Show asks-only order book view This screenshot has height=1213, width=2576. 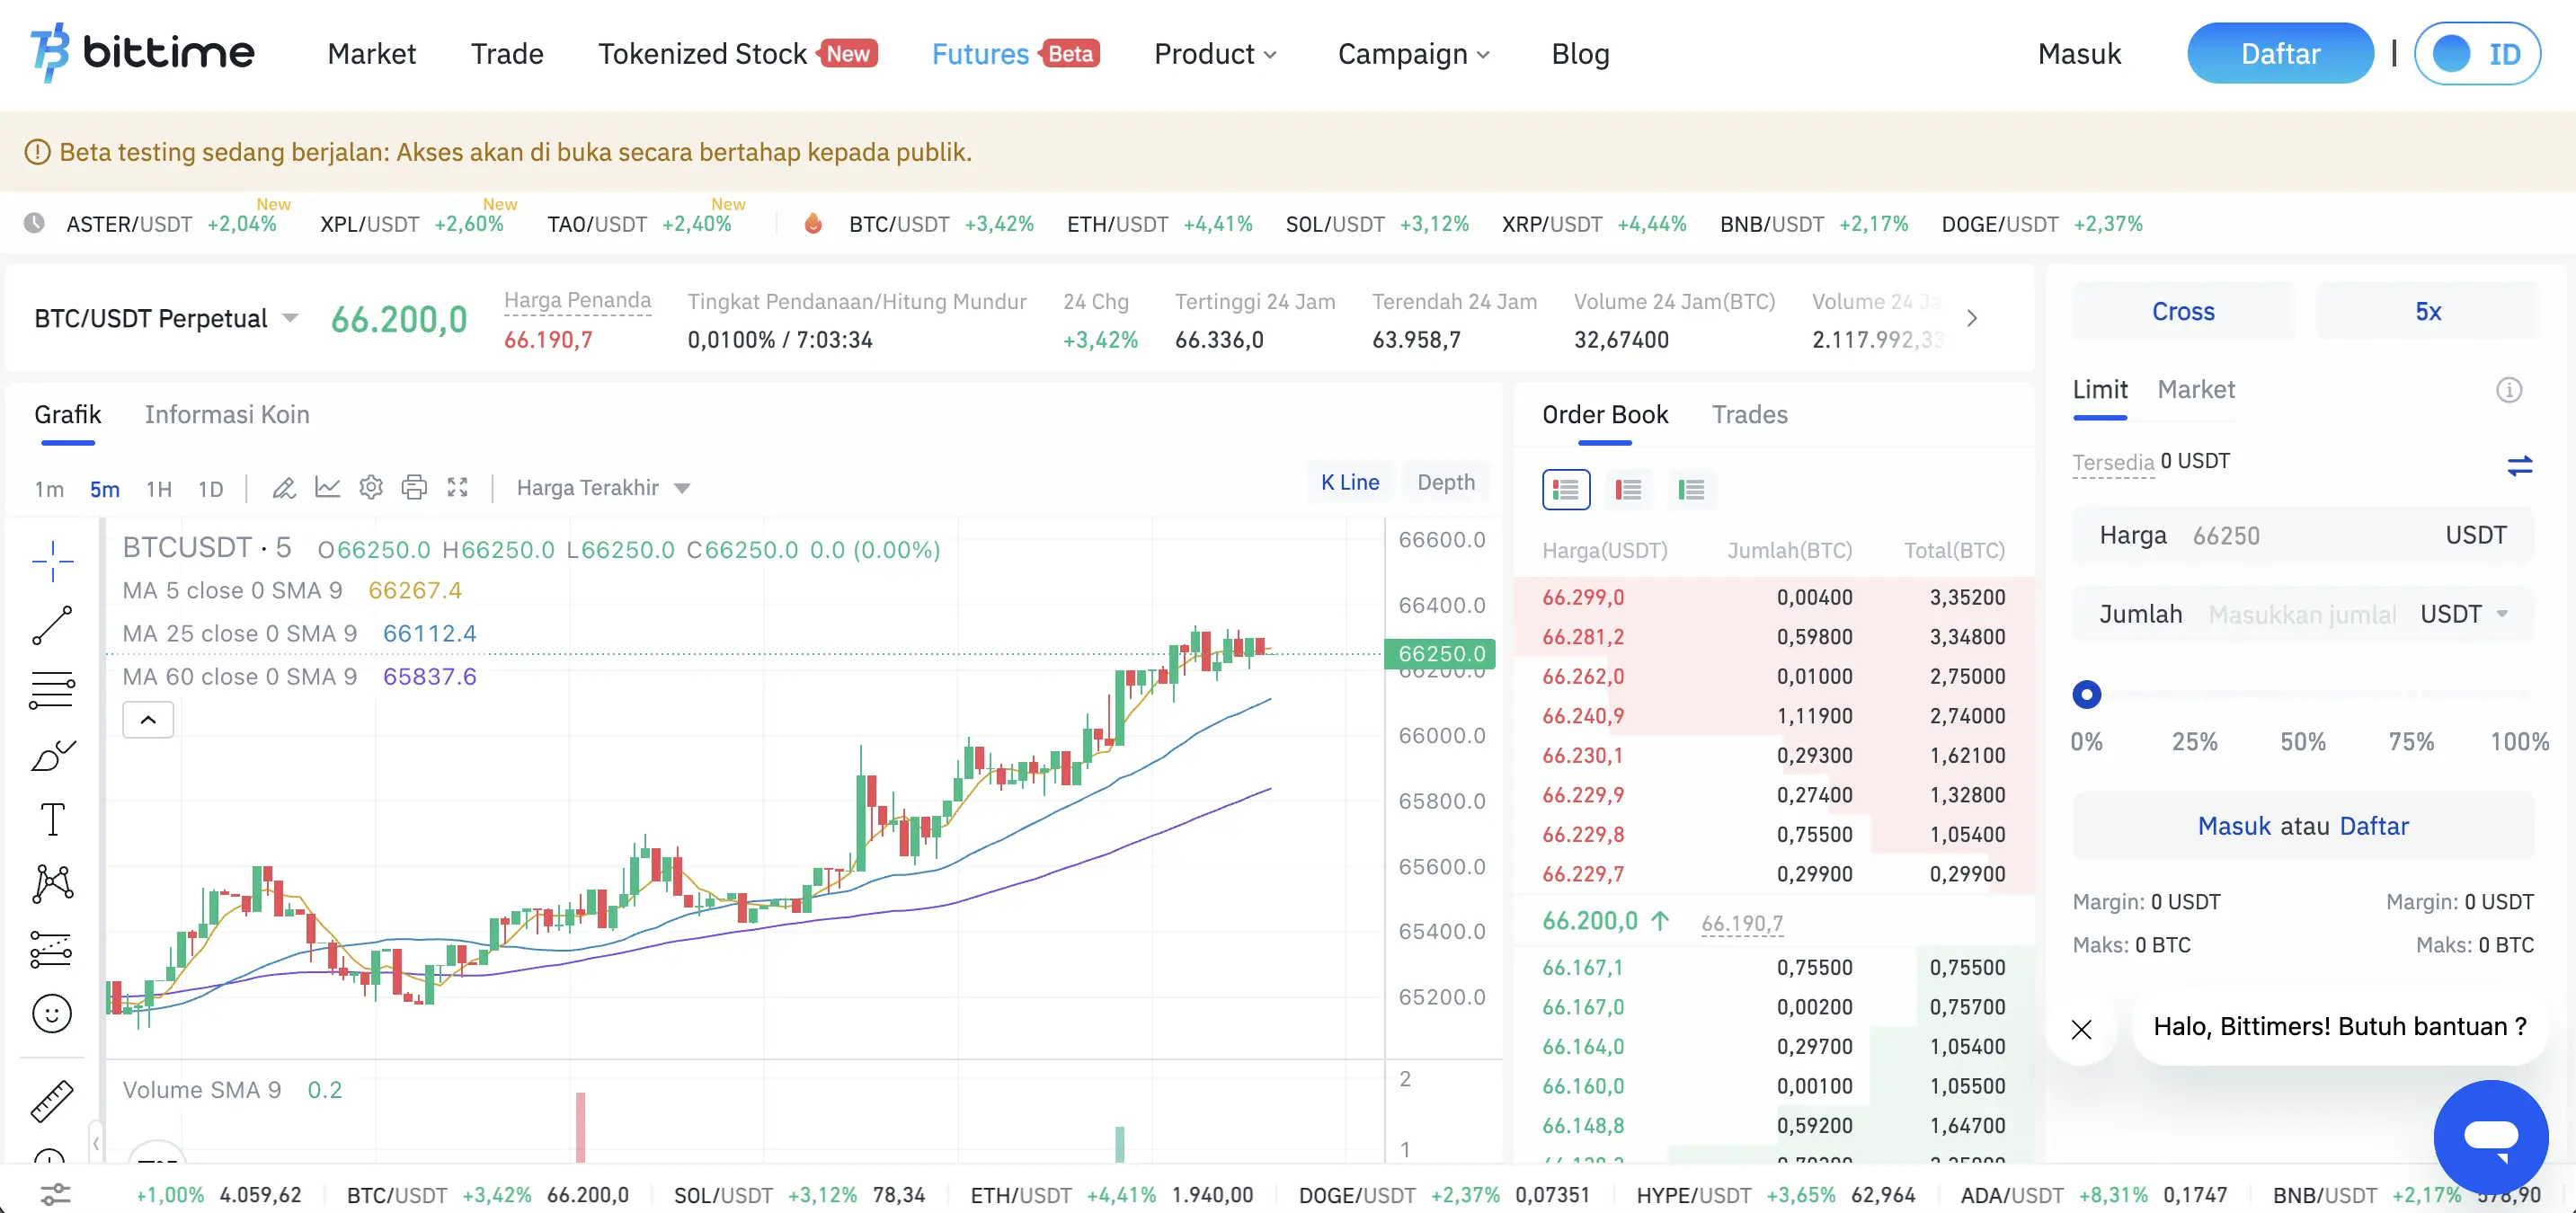pos(1629,490)
